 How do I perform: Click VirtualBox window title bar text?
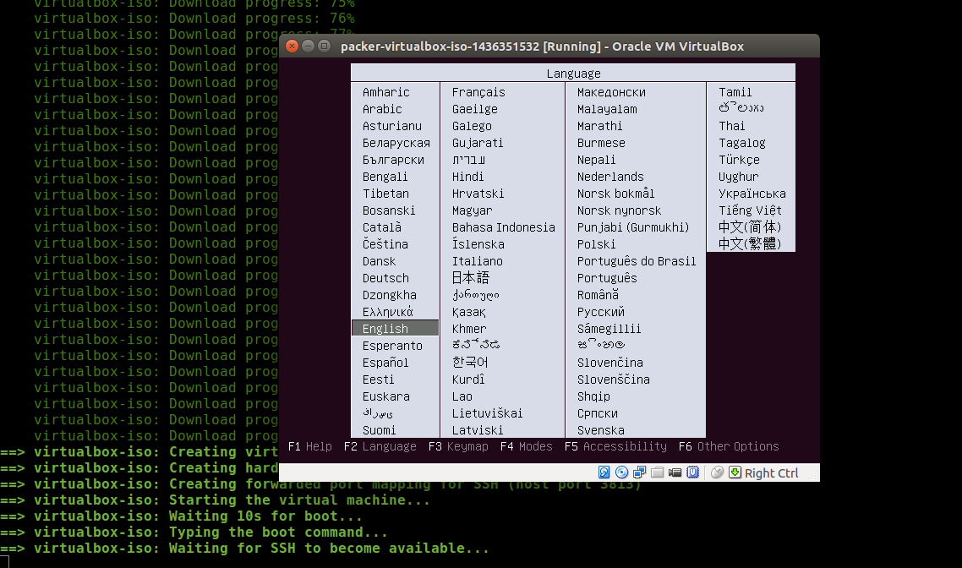click(x=543, y=46)
